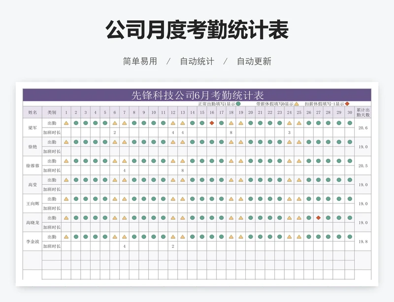This screenshot has height=302, width=394.
Task: Select 徐艳's green circle on day 28
Action: pos(328,142)
